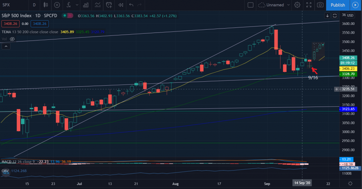The image size is (362, 189).
Task: Open the candlestick chart style selector
Action: tap(45, 5)
